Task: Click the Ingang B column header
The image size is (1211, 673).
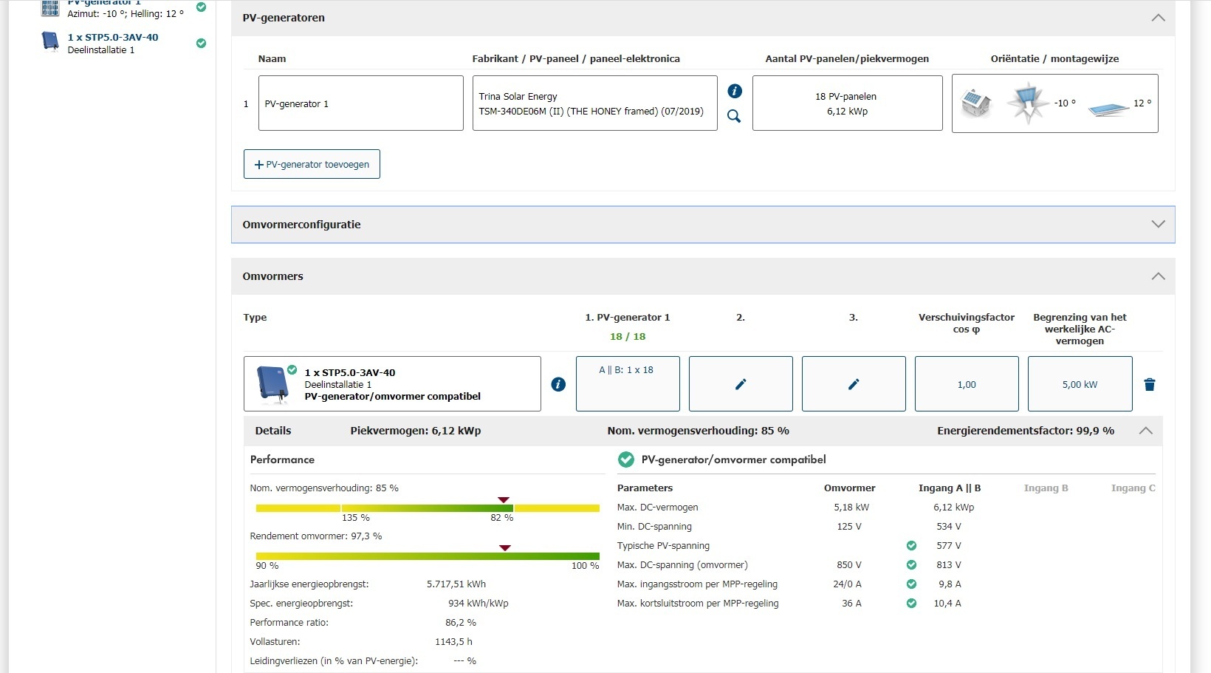Action: [1046, 488]
